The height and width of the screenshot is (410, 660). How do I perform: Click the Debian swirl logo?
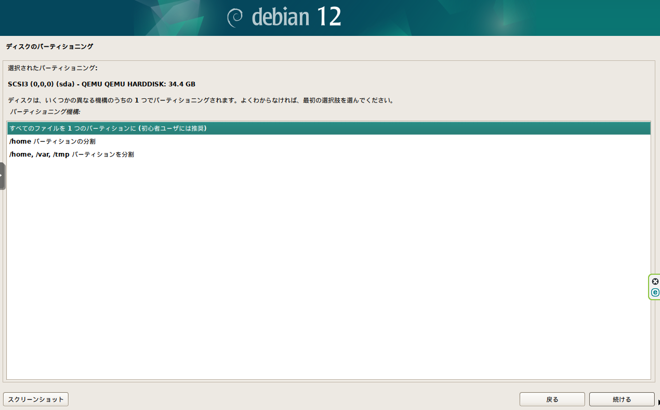pyautogui.click(x=235, y=18)
